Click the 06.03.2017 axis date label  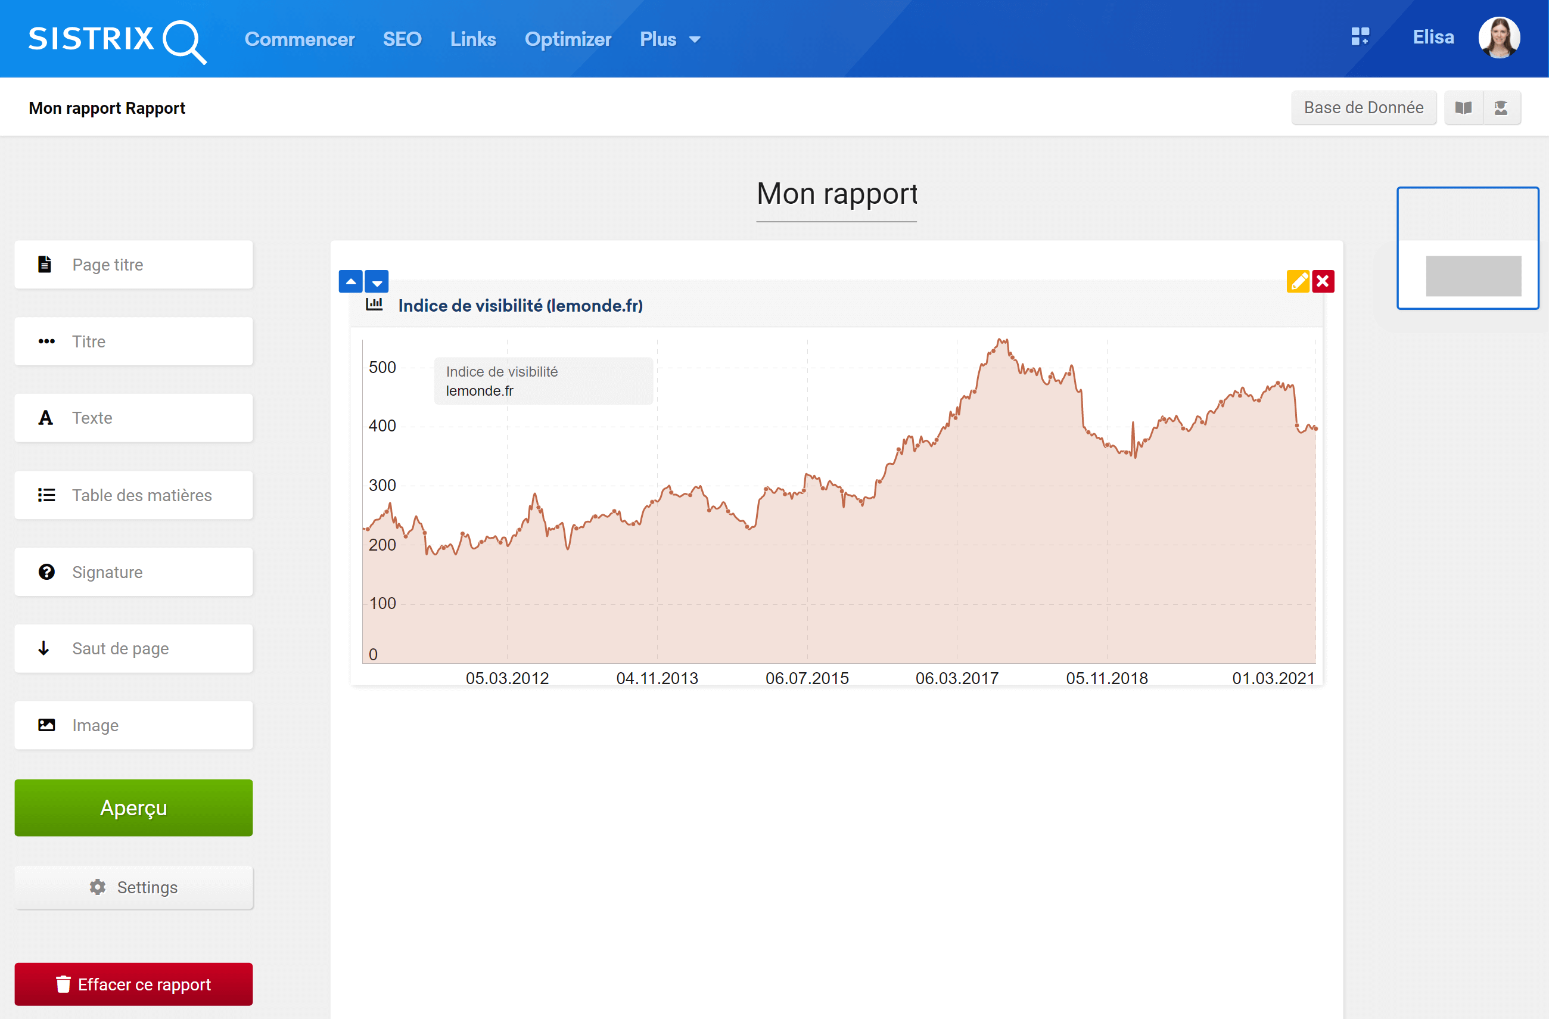957,678
